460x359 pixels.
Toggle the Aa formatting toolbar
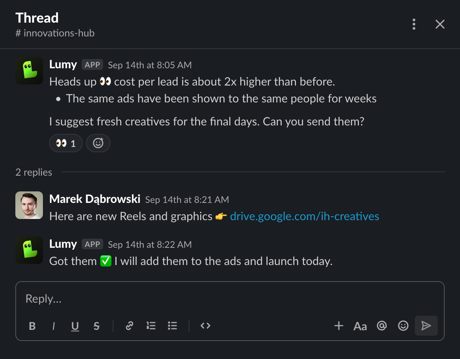coord(360,326)
